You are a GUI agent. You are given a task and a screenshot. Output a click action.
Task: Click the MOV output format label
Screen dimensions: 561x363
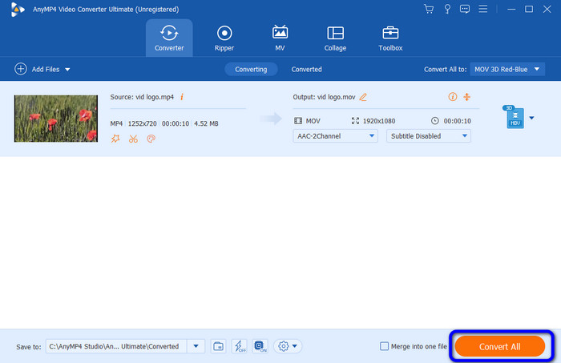pyautogui.click(x=313, y=121)
